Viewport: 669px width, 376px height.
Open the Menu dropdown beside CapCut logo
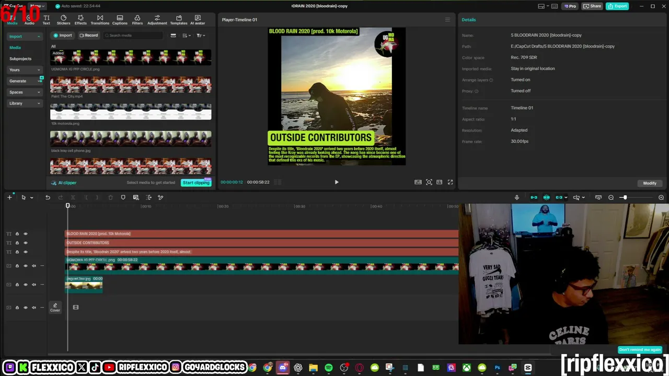click(x=38, y=6)
